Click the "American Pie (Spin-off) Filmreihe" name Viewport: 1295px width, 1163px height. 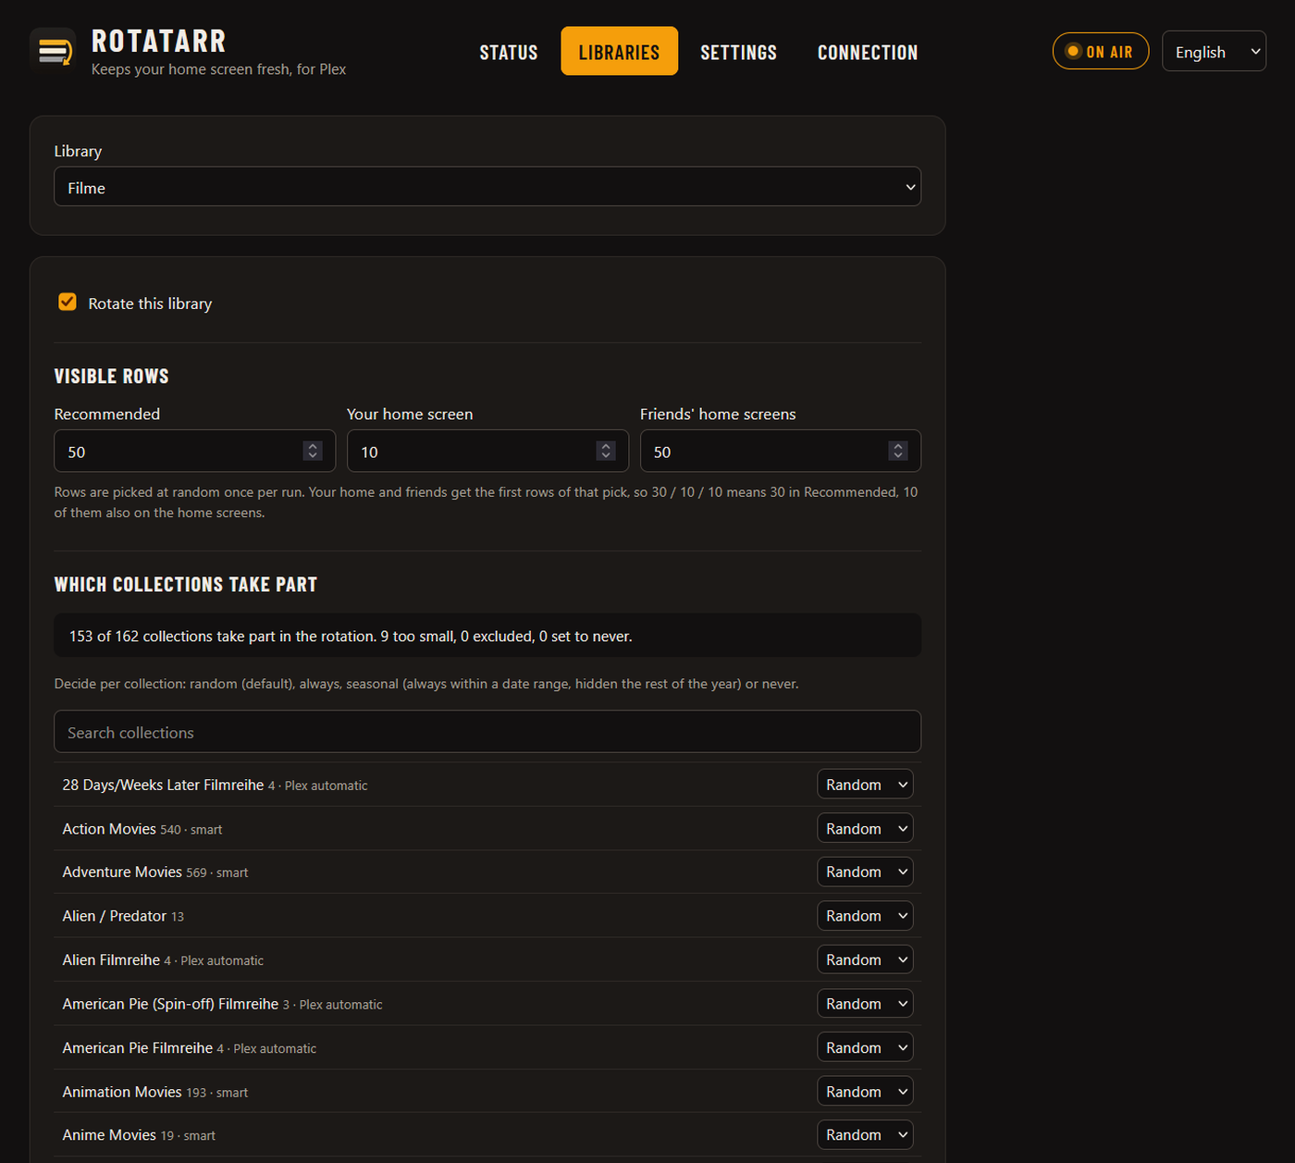[170, 1004]
